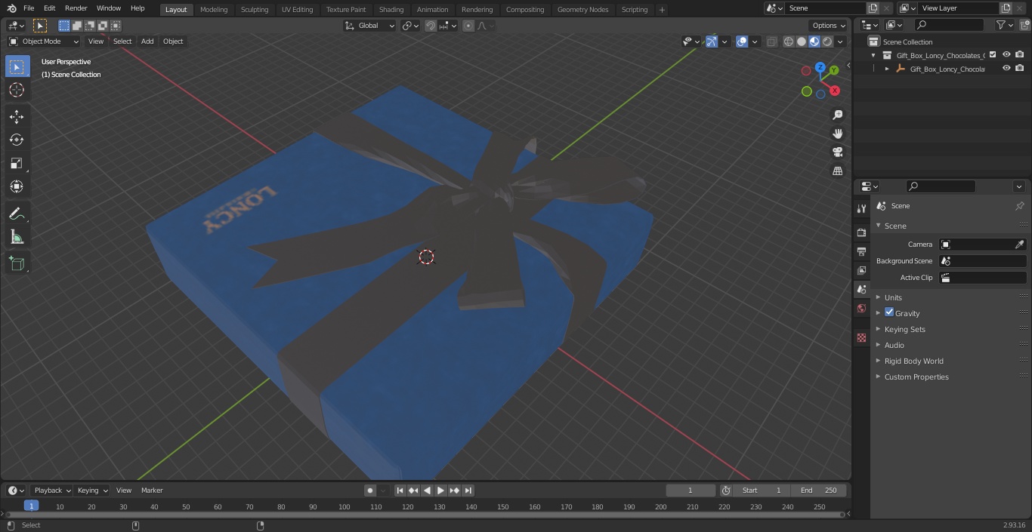Select the Cursor tool in the toolbar
Image resolution: width=1032 pixels, height=532 pixels.
tap(17, 90)
